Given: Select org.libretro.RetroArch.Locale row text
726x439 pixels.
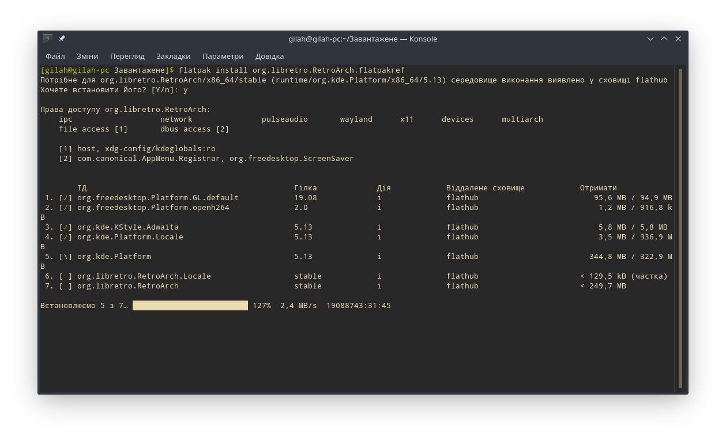Looking at the screenshot, I should [x=144, y=276].
